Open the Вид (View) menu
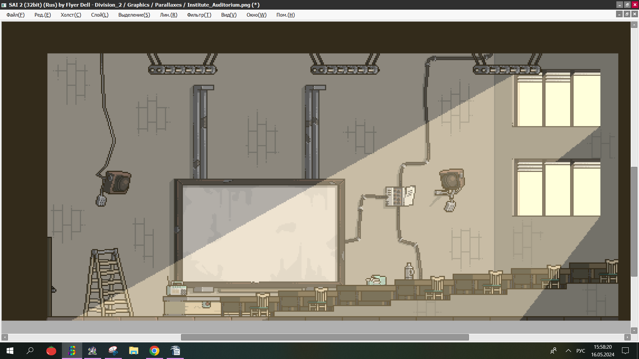Viewport: 639px width, 359px height. (x=229, y=15)
